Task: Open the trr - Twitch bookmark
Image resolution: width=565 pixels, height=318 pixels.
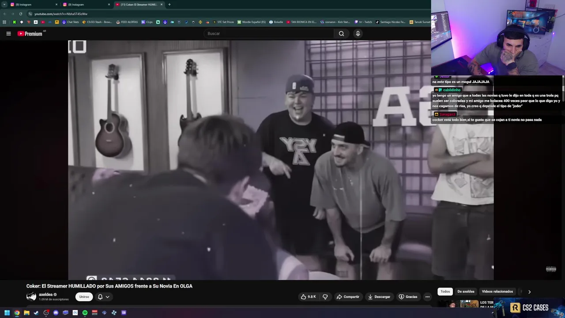Action: (364, 22)
